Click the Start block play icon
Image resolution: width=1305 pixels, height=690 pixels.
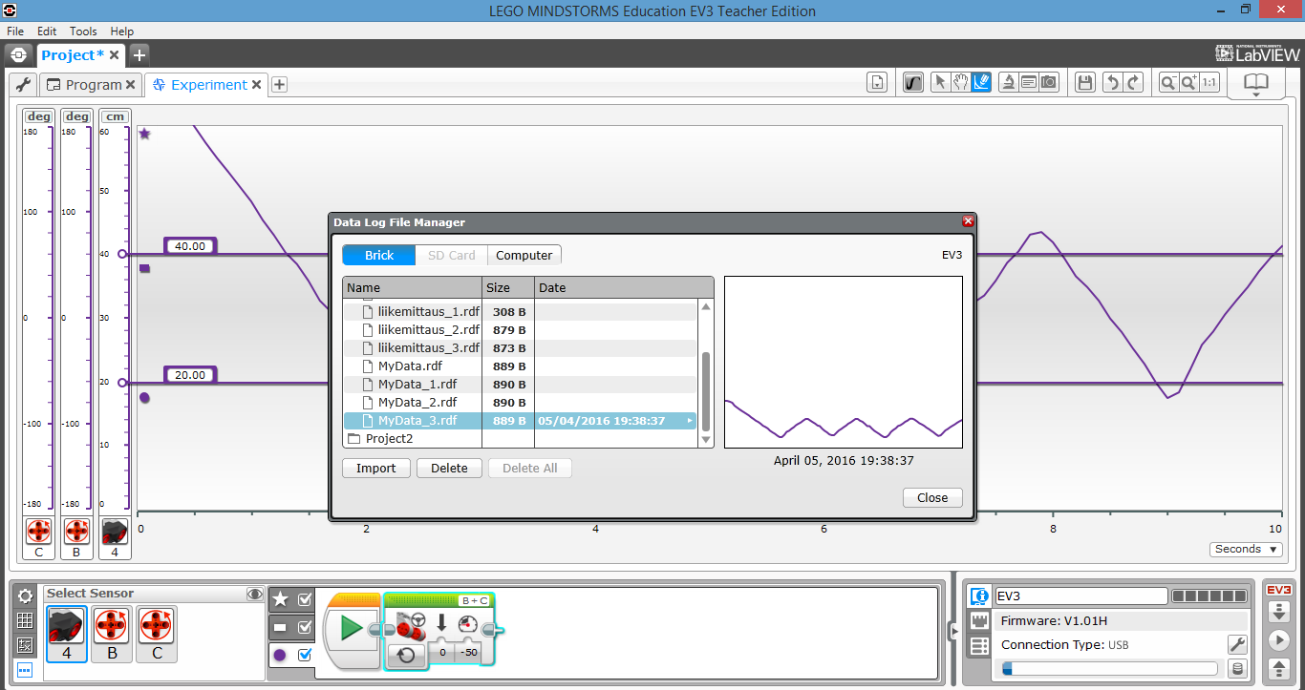click(352, 629)
